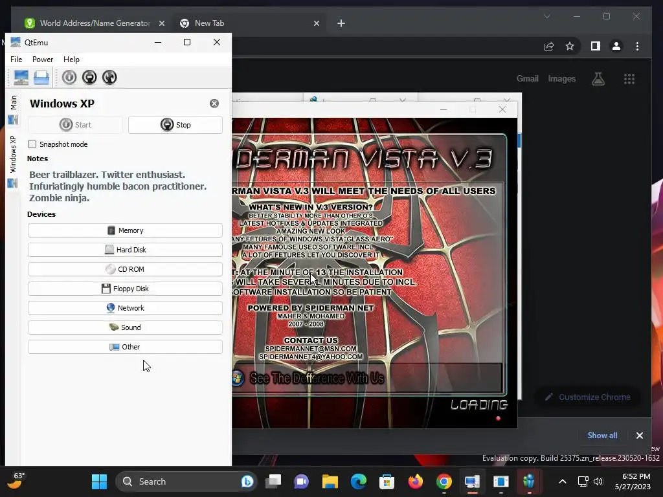Screen dimensions: 663x497
Task: Click the restart icon in QtEmu toolbar
Action: point(109,78)
